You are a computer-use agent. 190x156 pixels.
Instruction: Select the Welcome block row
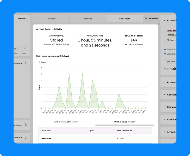[95, 138]
